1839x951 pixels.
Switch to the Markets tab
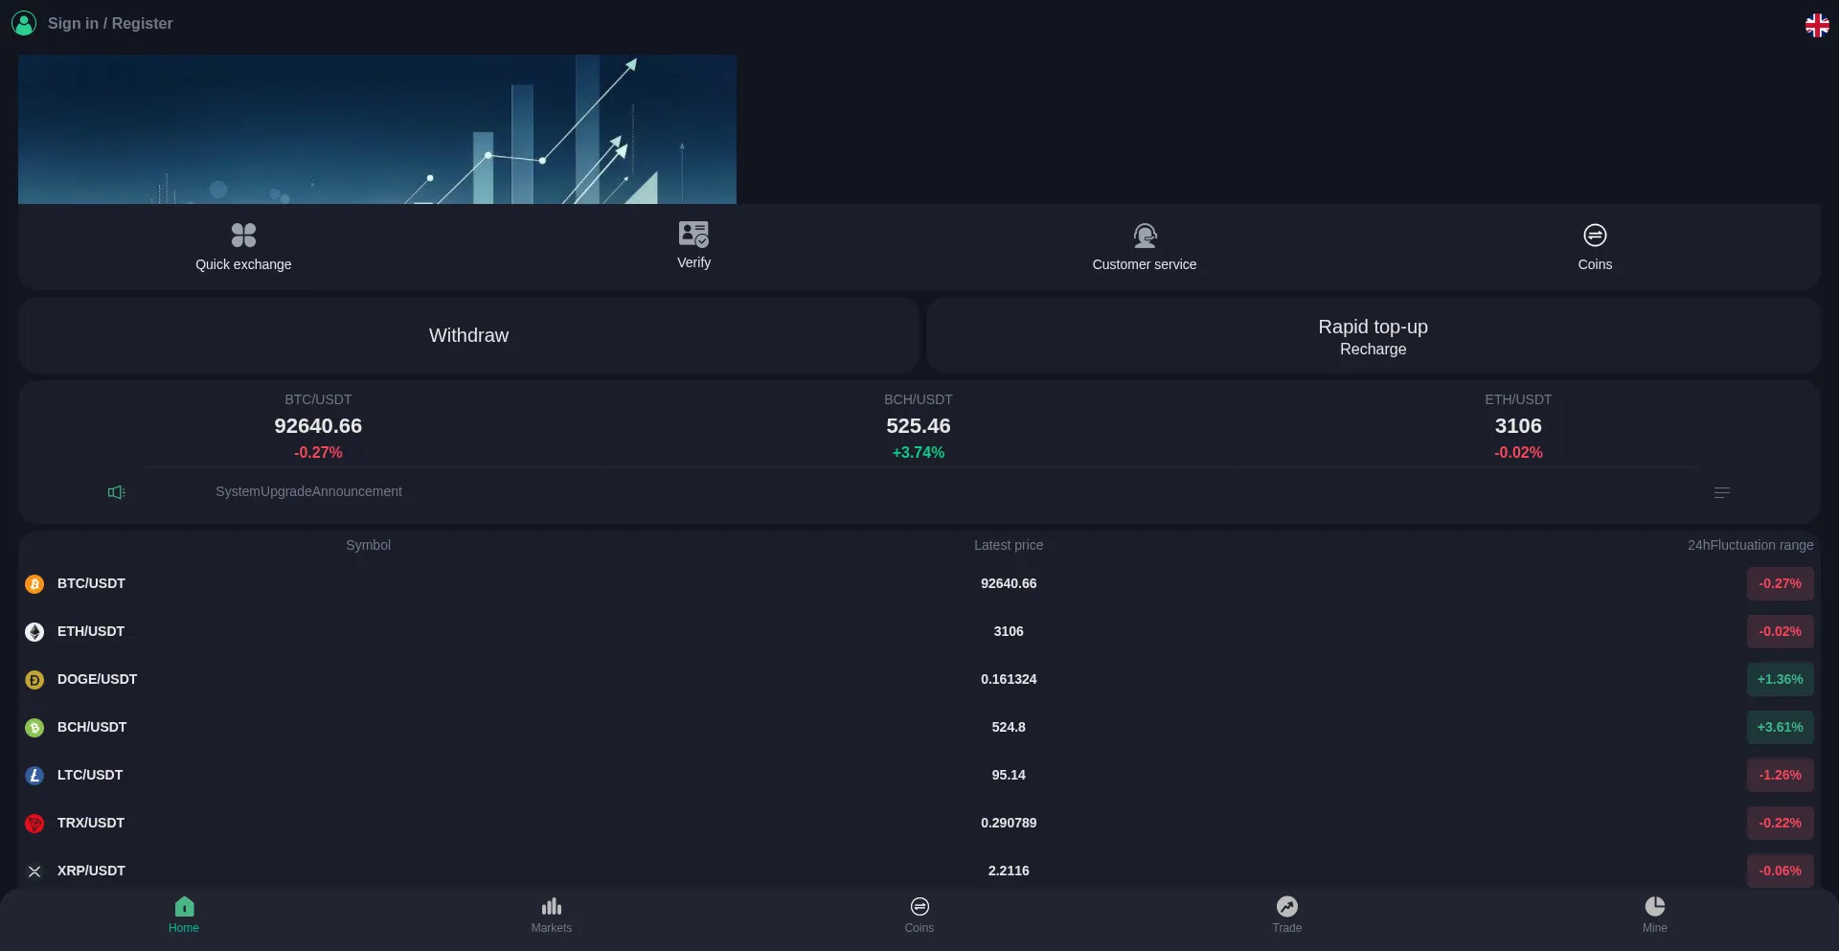pos(551,915)
